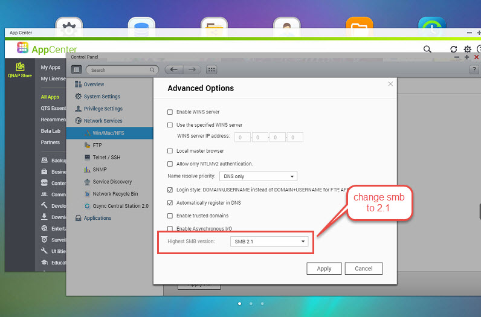Screen dimensions: 481x317
Task: Go back with the Control Panel left arrow
Action: [x=174, y=69]
